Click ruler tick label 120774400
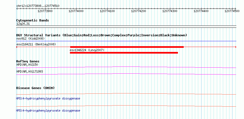Viewport: 244px width, 119px height. click(201, 11)
